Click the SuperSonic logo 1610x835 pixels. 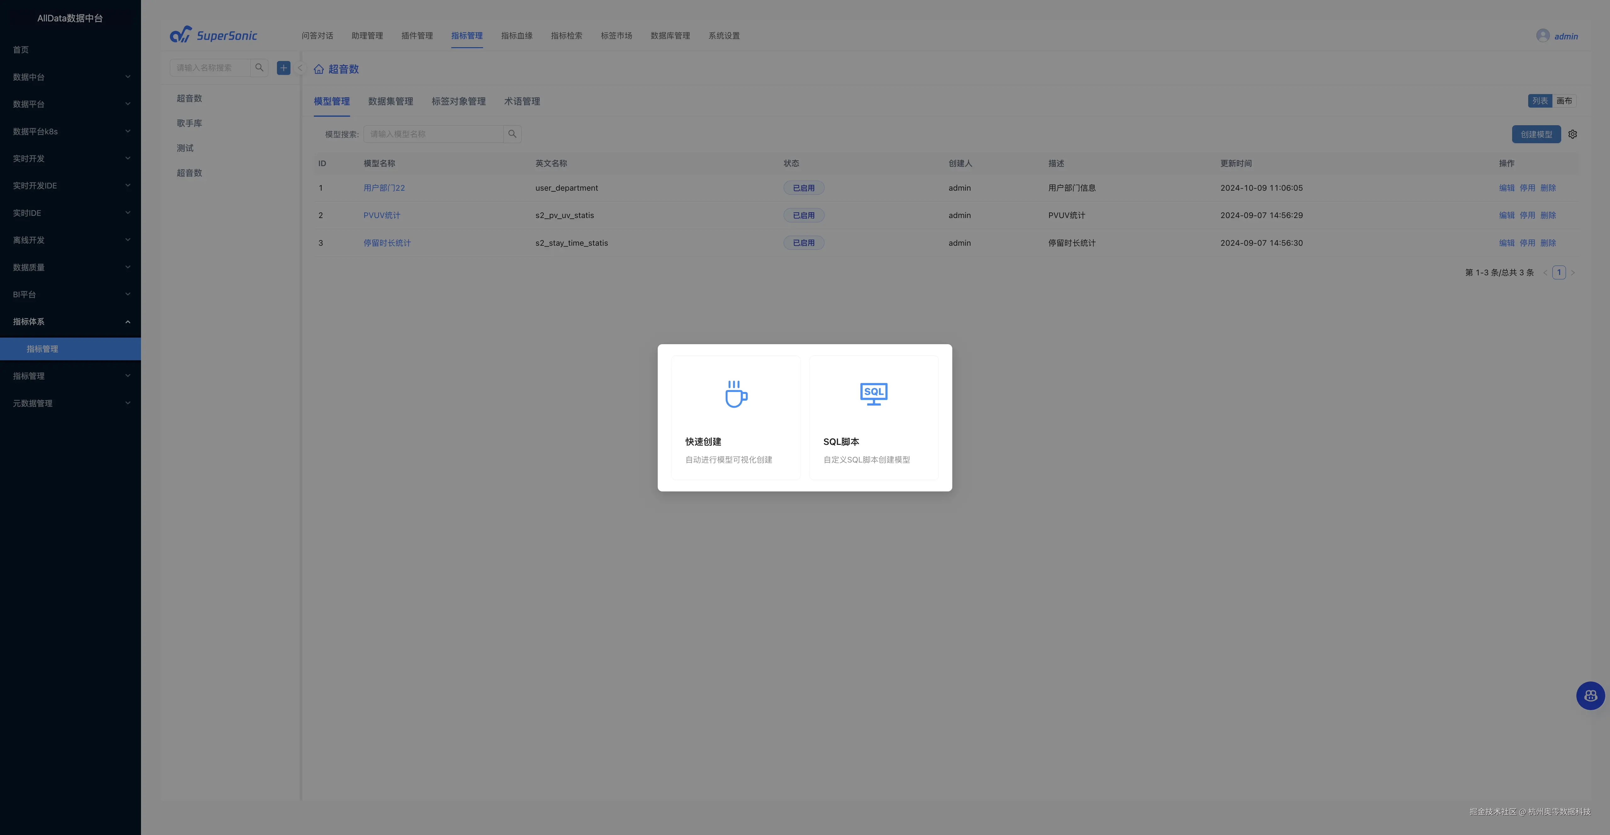pyautogui.click(x=213, y=35)
